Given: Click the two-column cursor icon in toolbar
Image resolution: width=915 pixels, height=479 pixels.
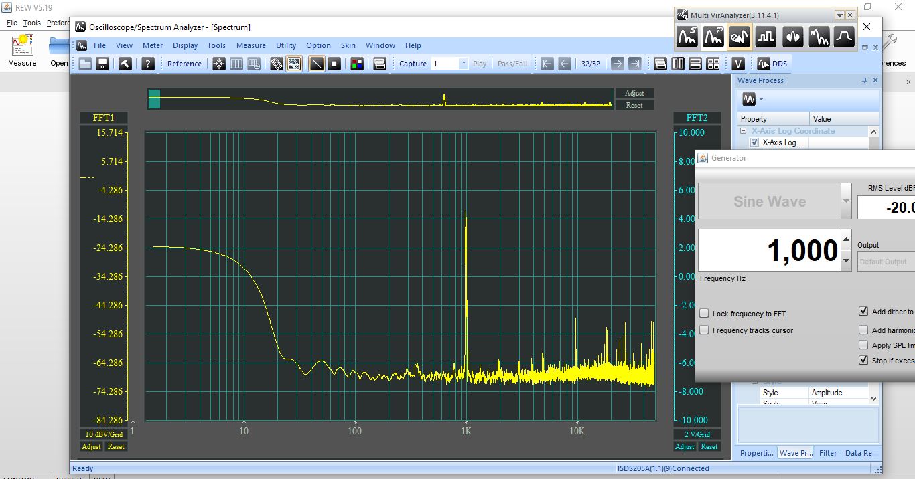Looking at the screenshot, I should [236, 64].
